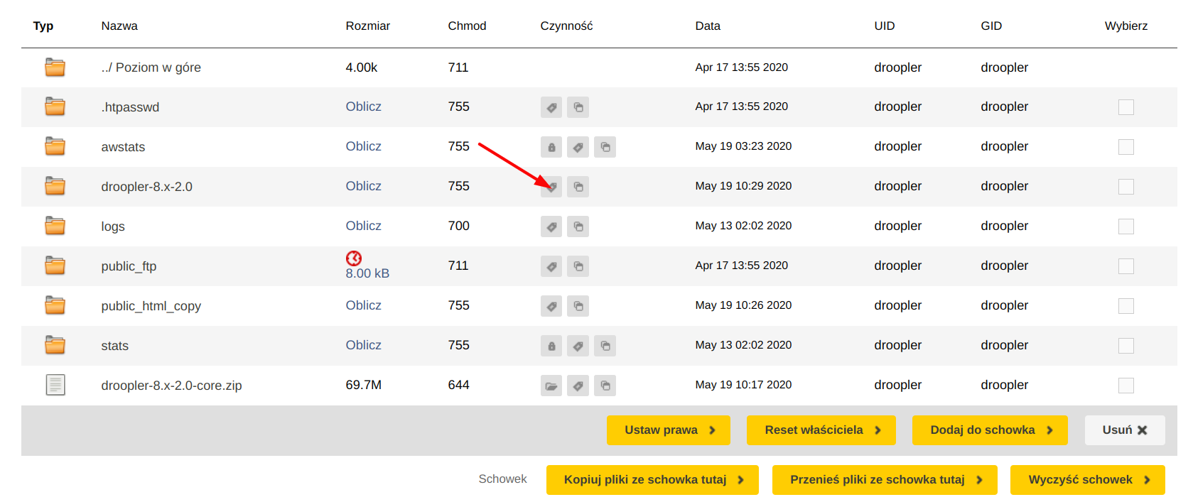This screenshot has width=1193, height=502.
Task: Click the document icon of droopler-8.x-2.0-core.zip
Action: (x=55, y=385)
